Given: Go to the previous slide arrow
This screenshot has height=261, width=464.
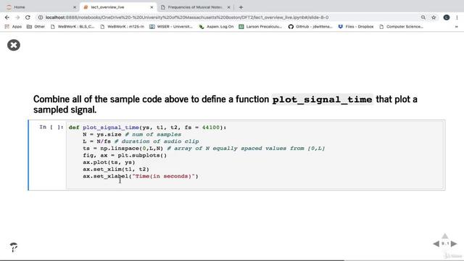Looking at the screenshot, I should click(x=436, y=244).
